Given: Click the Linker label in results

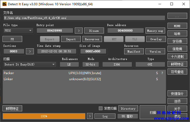Looking at the screenshot, I should [8, 79].
